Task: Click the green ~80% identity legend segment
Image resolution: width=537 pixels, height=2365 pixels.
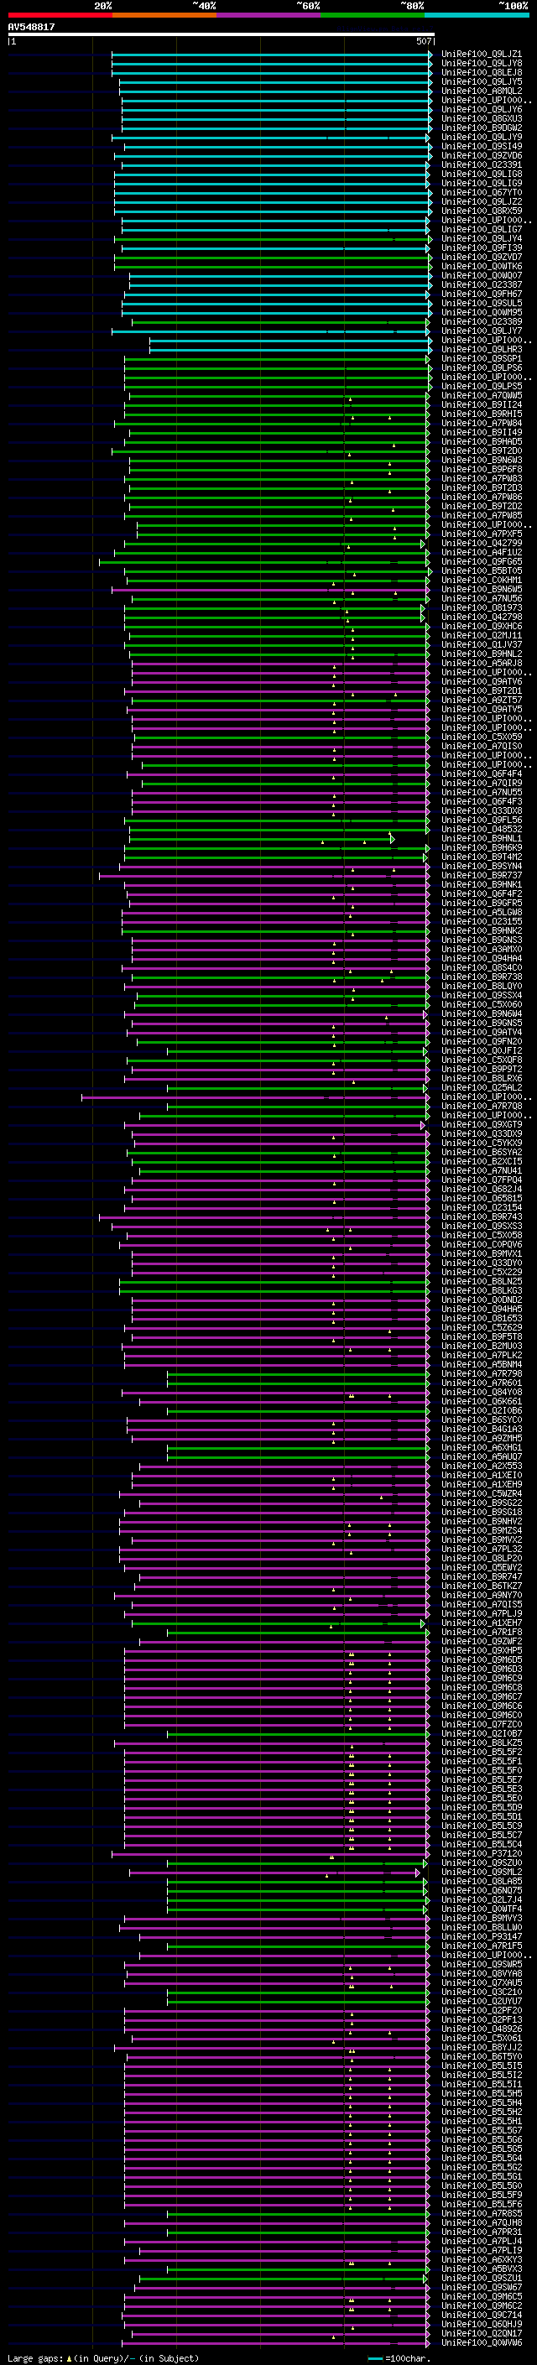Action: (372, 15)
